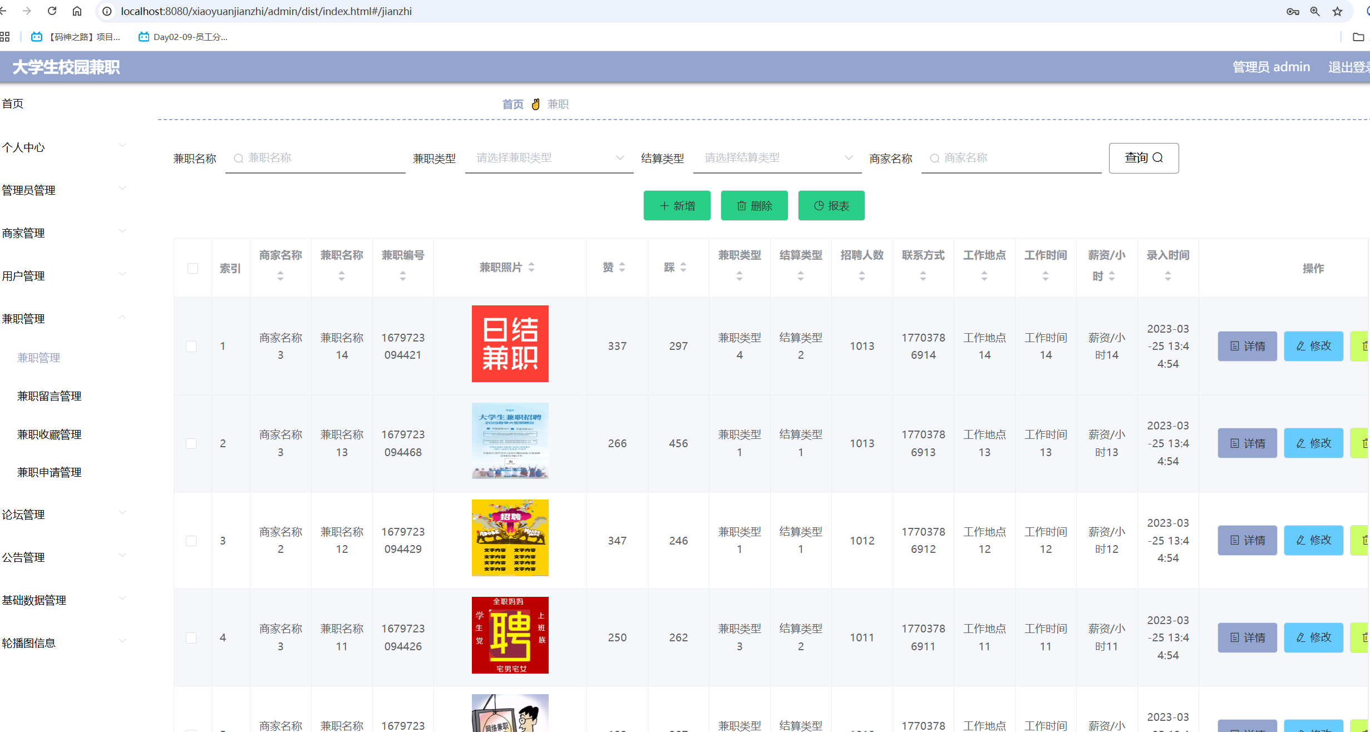Go to browser home page icon
Image resolution: width=1370 pixels, height=732 pixels.
point(77,11)
